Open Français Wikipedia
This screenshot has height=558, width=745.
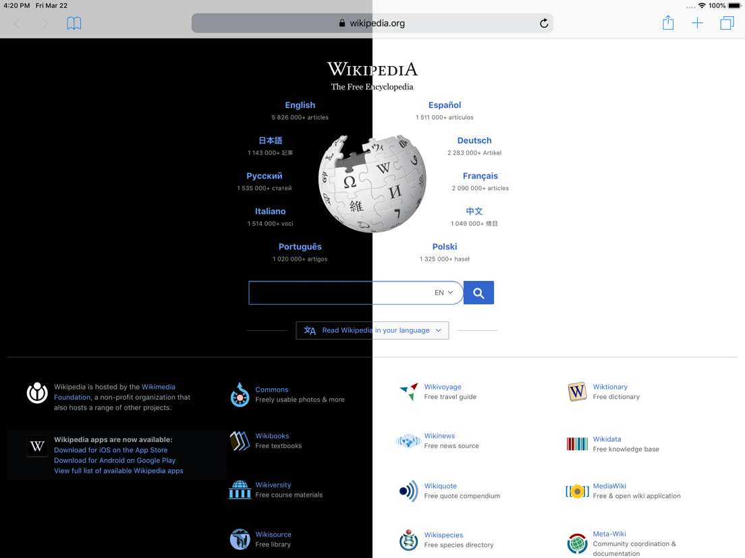point(480,176)
